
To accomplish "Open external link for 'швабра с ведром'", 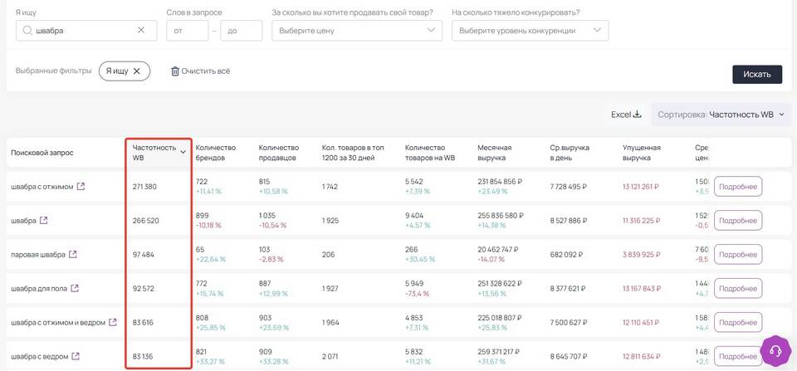I will pyautogui.click(x=76, y=356).
